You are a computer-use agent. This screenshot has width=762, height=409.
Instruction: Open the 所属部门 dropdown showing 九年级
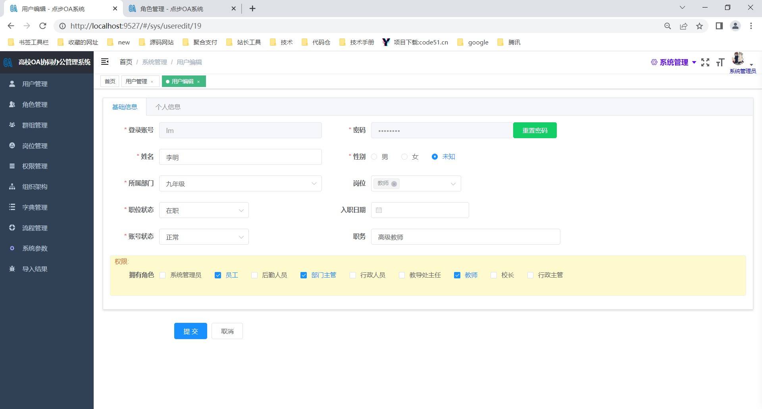241,183
